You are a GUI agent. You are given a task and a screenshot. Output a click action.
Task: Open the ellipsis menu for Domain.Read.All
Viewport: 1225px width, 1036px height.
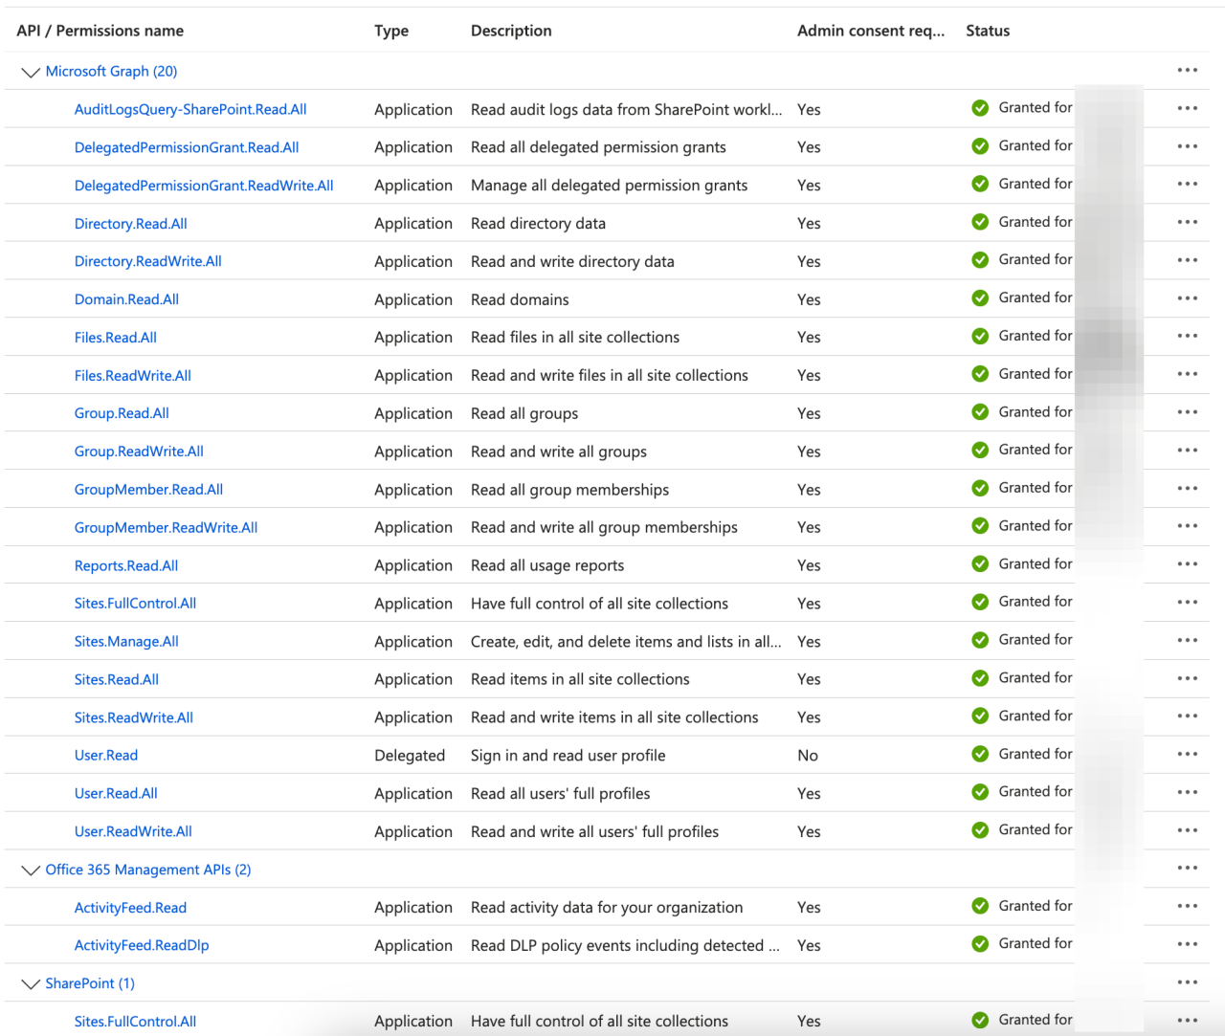[1187, 298]
